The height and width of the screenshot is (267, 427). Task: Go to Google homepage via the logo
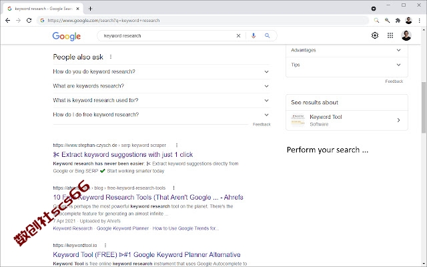tap(67, 36)
